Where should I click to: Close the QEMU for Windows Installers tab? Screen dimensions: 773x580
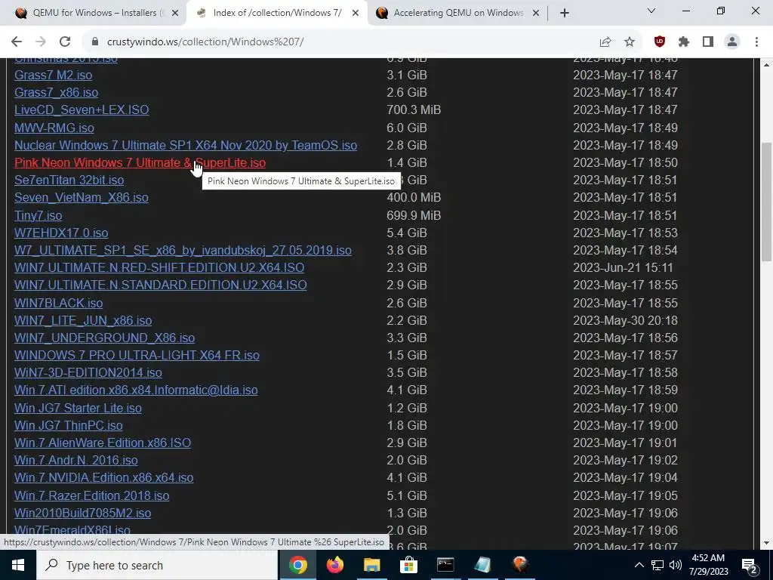[x=175, y=14]
